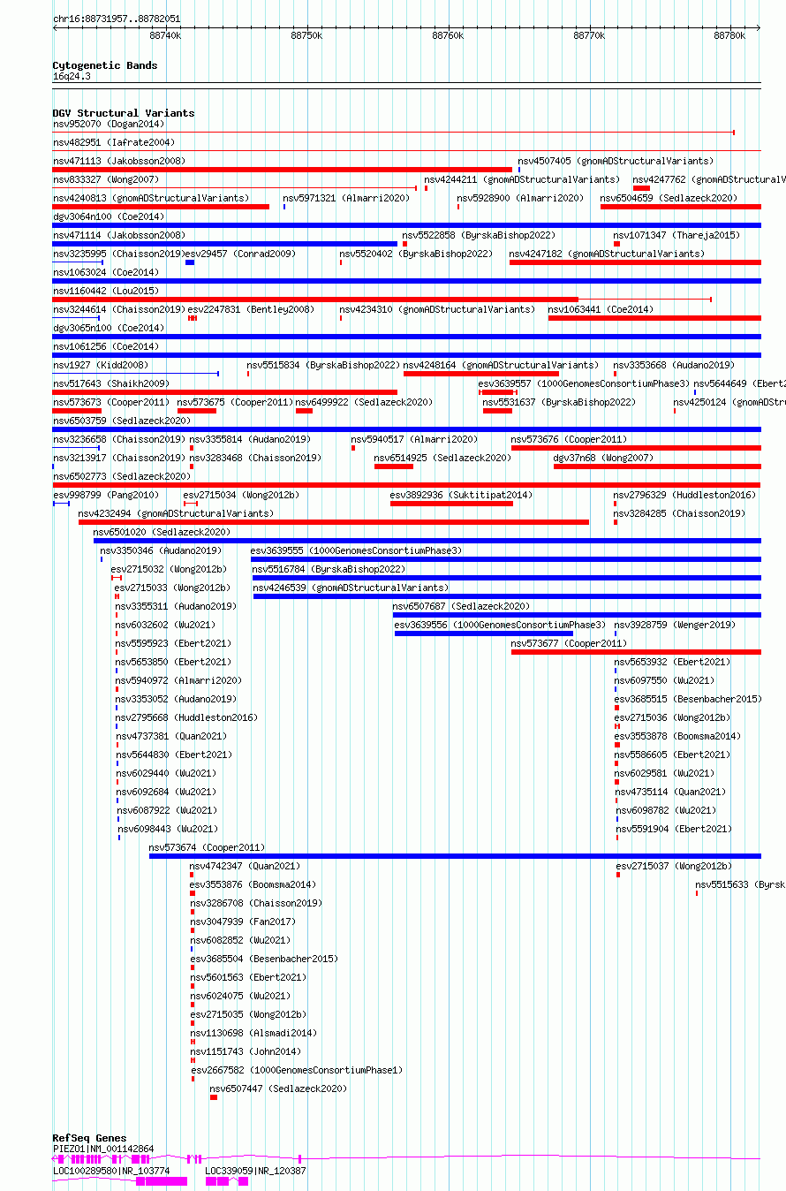The height and width of the screenshot is (1191, 786).
Task: Click variant nsv573674 (Cooper2011)
Action: [207, 847]
